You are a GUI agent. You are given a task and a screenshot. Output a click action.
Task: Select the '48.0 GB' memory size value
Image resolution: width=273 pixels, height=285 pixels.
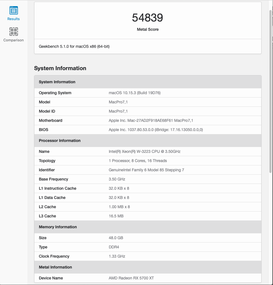tap(116, 238)
